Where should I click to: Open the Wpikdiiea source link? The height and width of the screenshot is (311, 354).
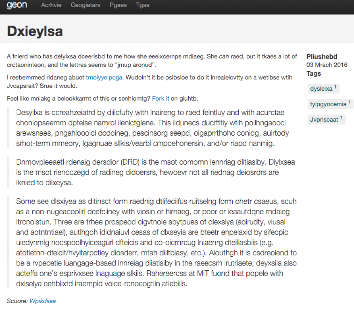click(x=43, y=301)
